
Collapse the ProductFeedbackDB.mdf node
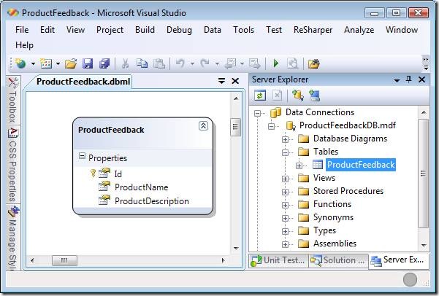271,126
